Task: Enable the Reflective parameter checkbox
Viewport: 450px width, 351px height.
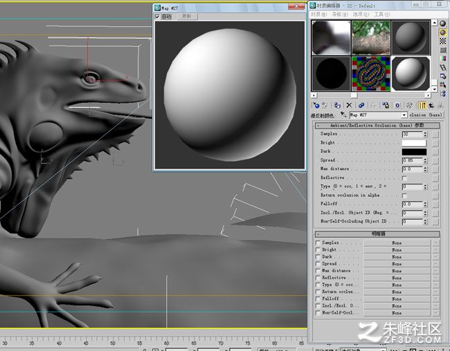Action: tap(405, 178)
